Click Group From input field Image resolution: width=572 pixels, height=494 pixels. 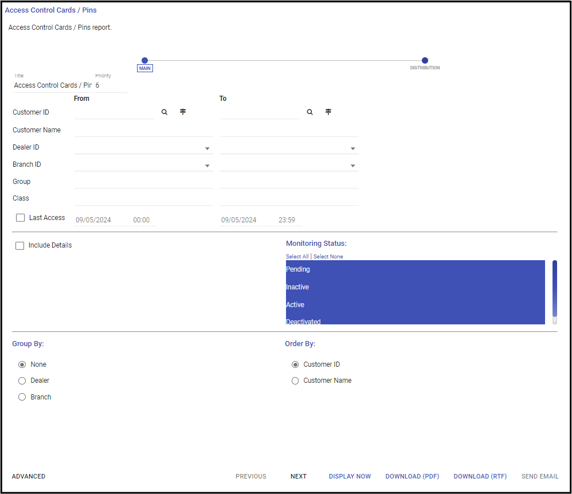[144, 182]
